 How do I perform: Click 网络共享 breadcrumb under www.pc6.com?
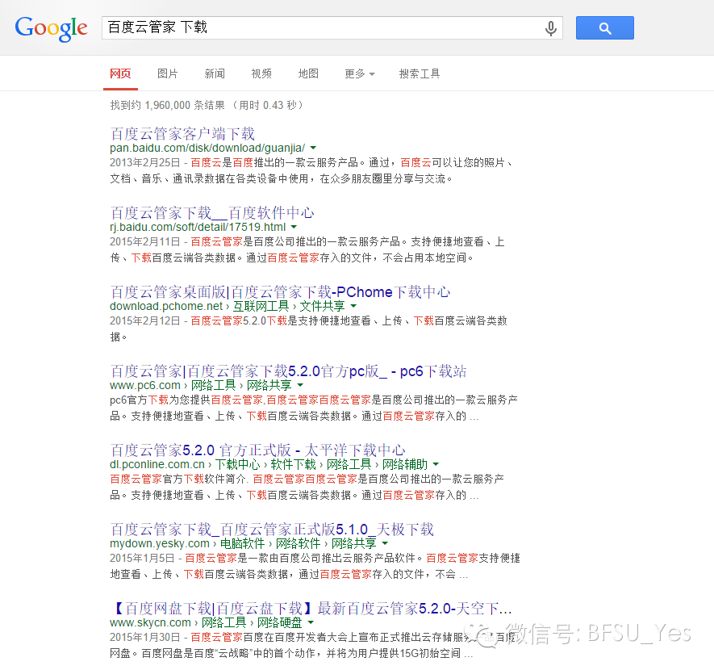tap(269, 385)
